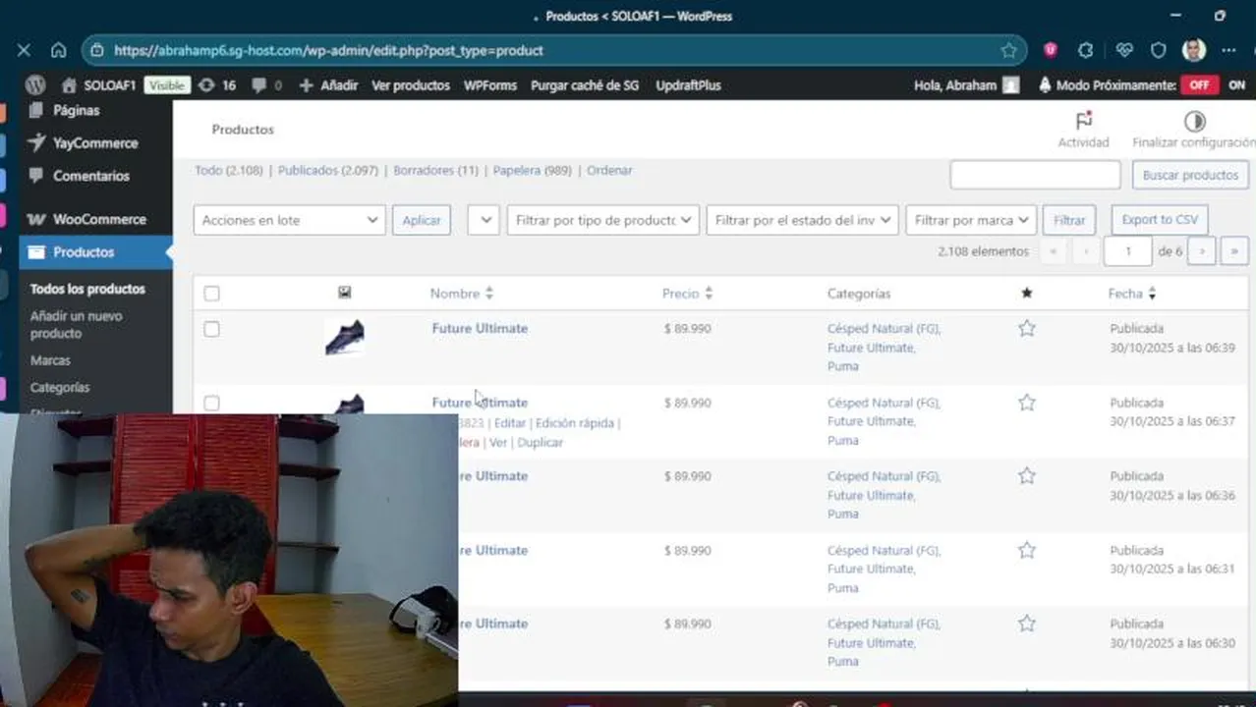1256x707 pixels.
Task: Open the small category filter dropdown
Action: 484,220
